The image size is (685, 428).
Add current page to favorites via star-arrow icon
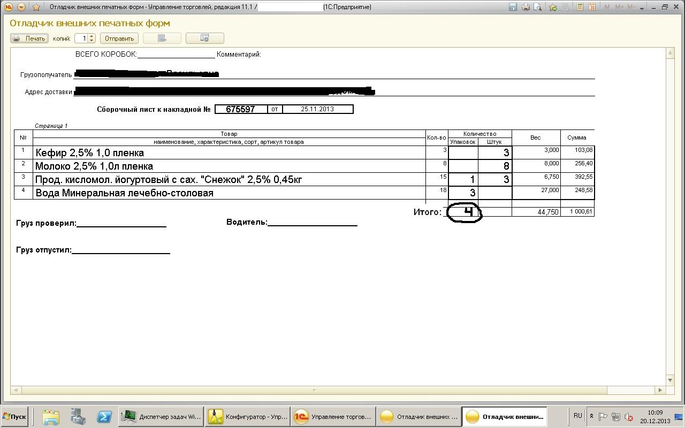(553, 7)
